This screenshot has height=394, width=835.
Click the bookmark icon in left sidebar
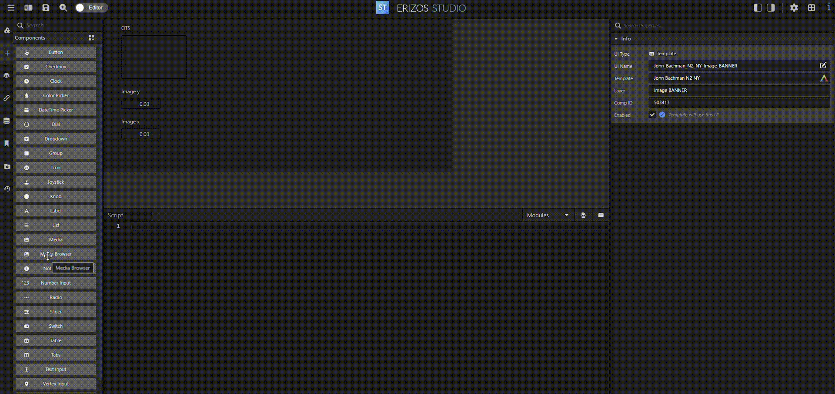tap(7, 143)
